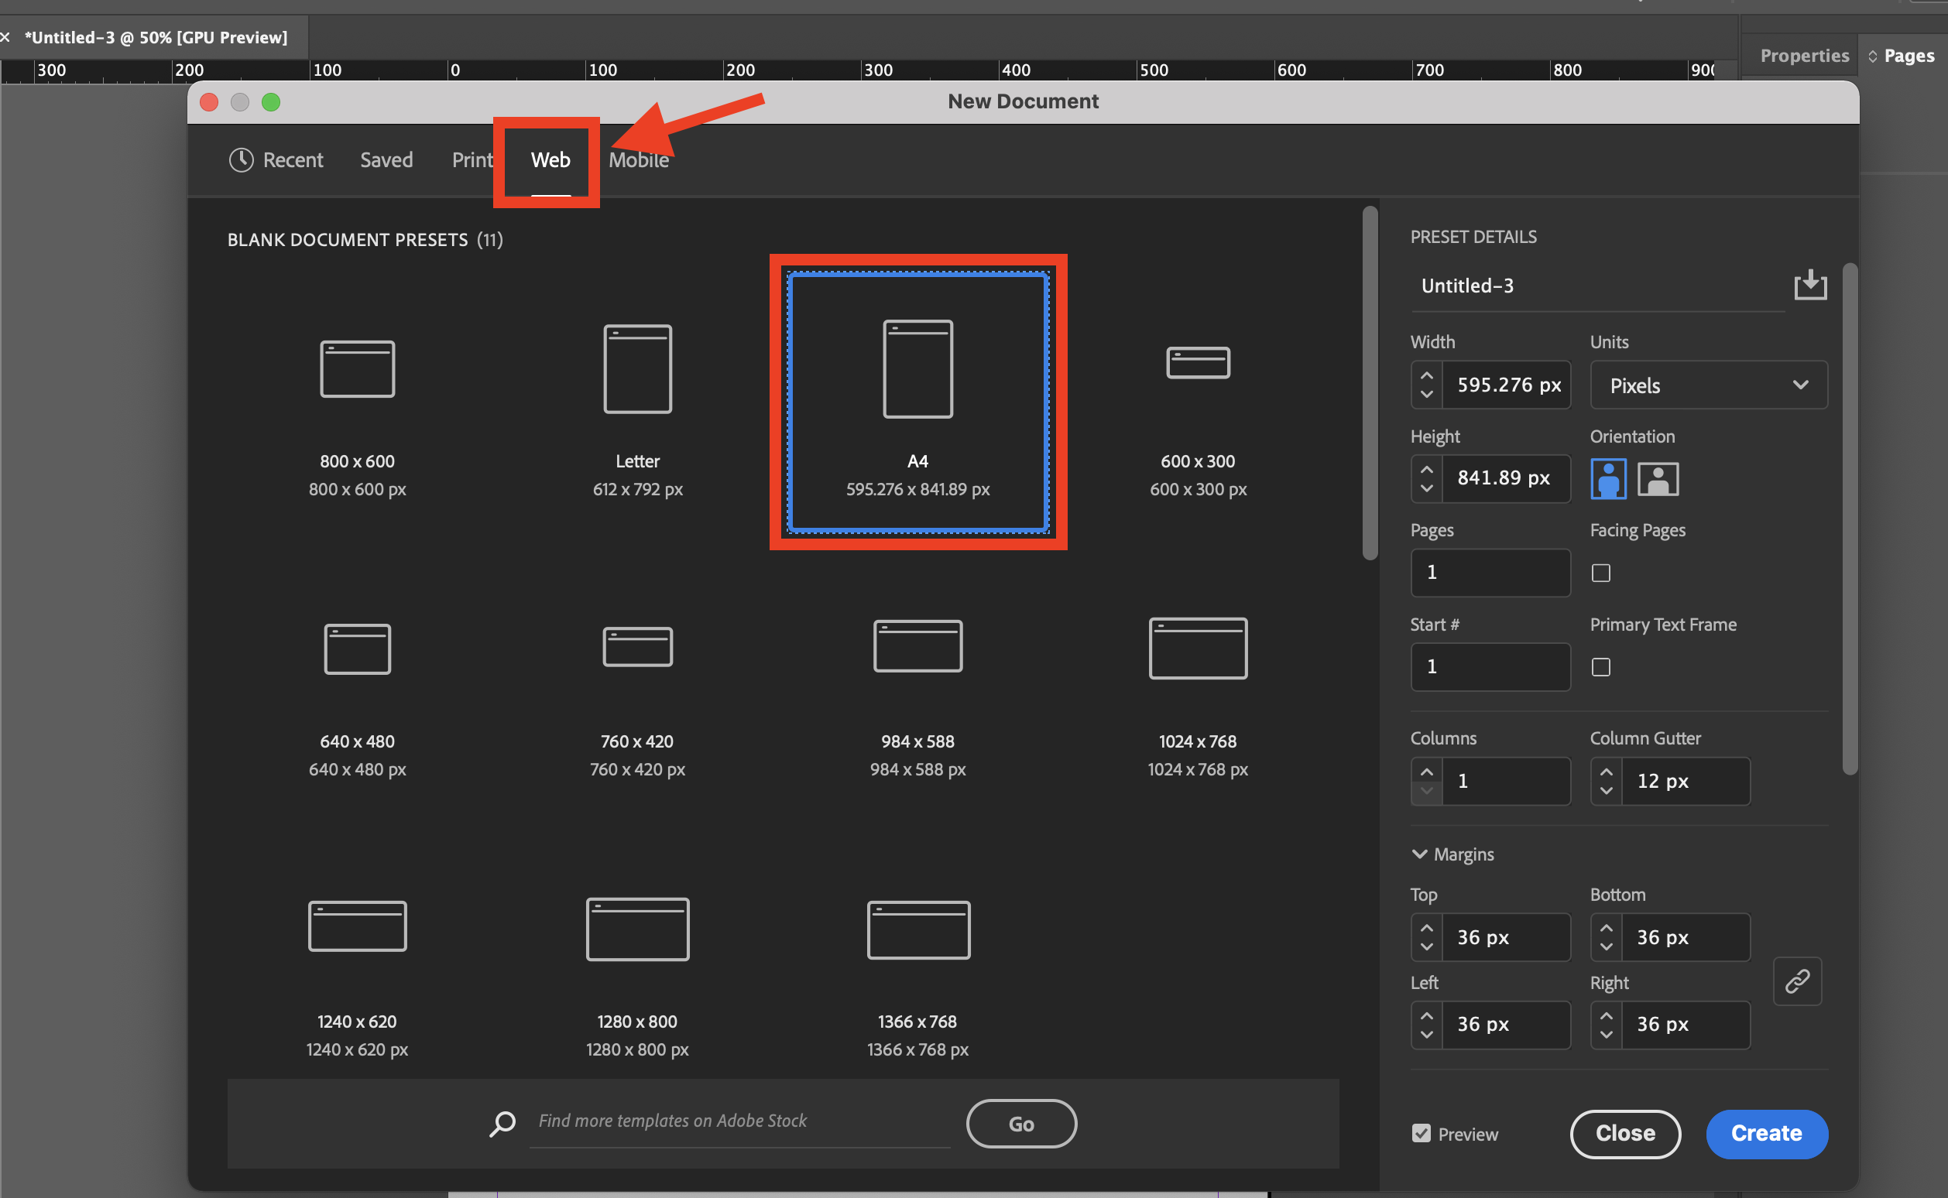Switch to the Mobile tab
Image resolution: width=1948 pixels, height=1198 pixels.
coord(638,161)
